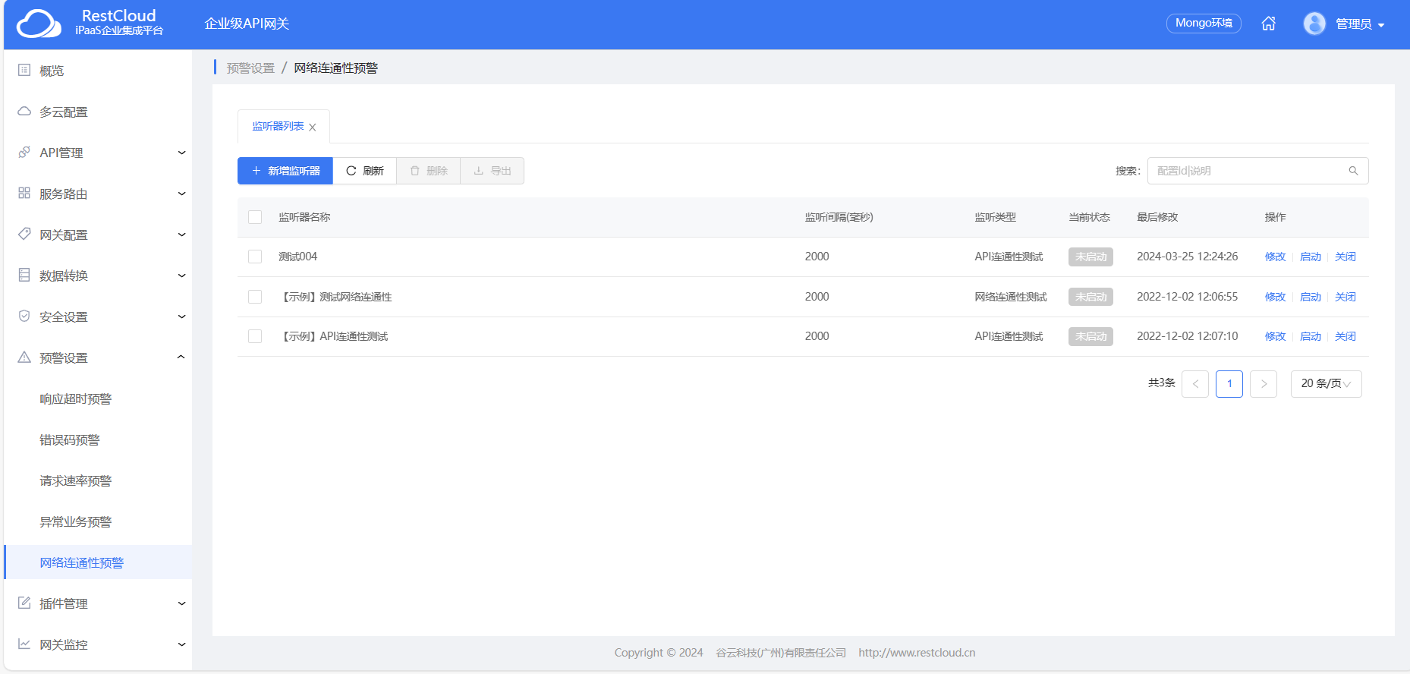Click the 预警设置 warning triangle icon
The width and height of the screenshot is (1410, 674).
(x=24, y=357)
